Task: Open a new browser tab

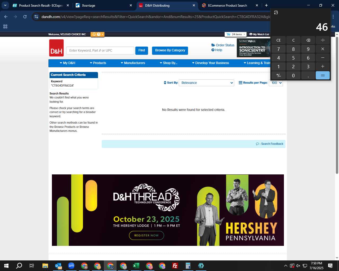Action: coord(266,5)
